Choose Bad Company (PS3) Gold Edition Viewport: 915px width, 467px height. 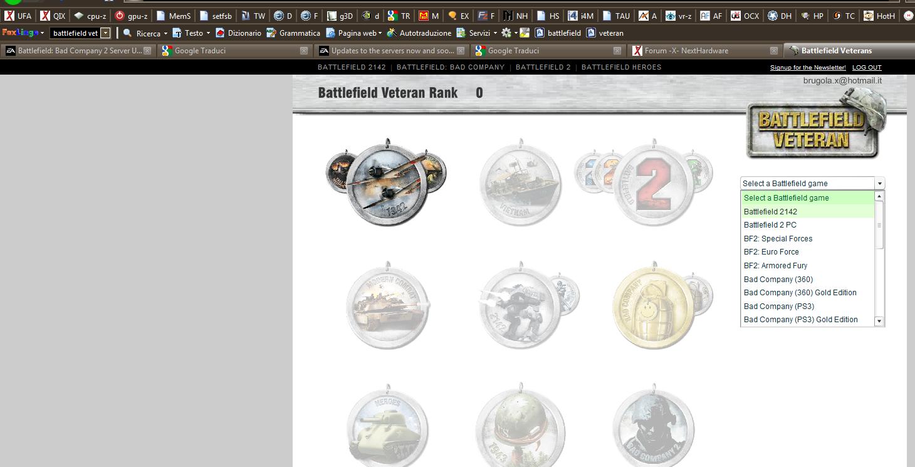[x=807, y=320]
